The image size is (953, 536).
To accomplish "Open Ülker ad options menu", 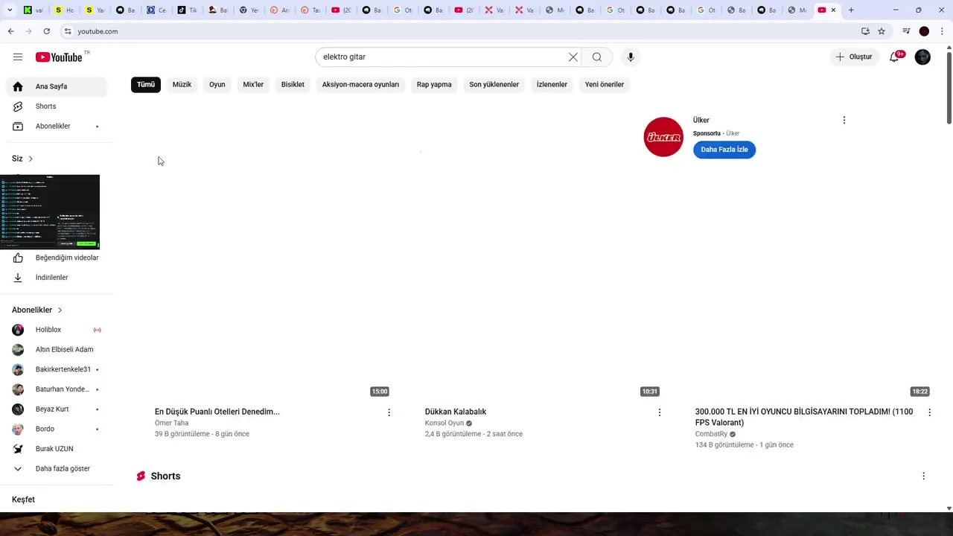I will [844, 120].
